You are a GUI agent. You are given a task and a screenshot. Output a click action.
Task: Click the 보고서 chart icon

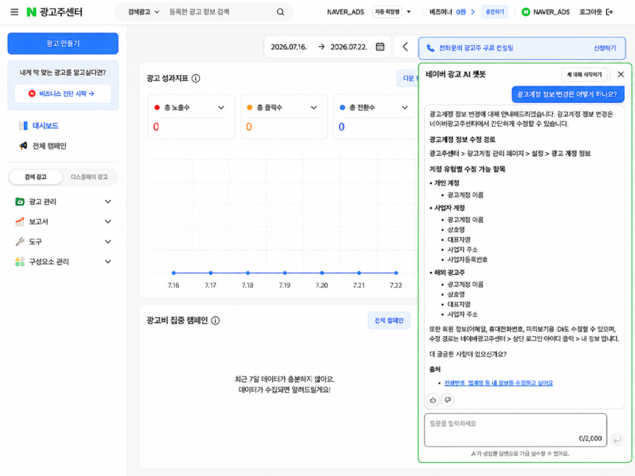point(20,221)
